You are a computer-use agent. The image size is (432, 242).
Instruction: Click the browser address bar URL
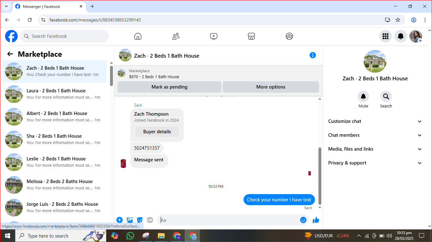click(x=95, y=20)
